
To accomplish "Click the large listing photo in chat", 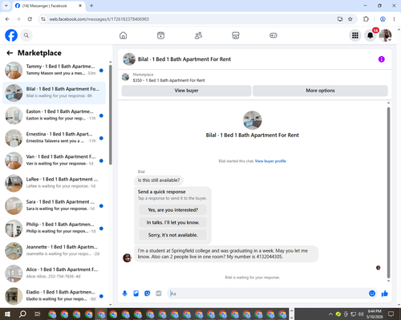I will (252, 120).
